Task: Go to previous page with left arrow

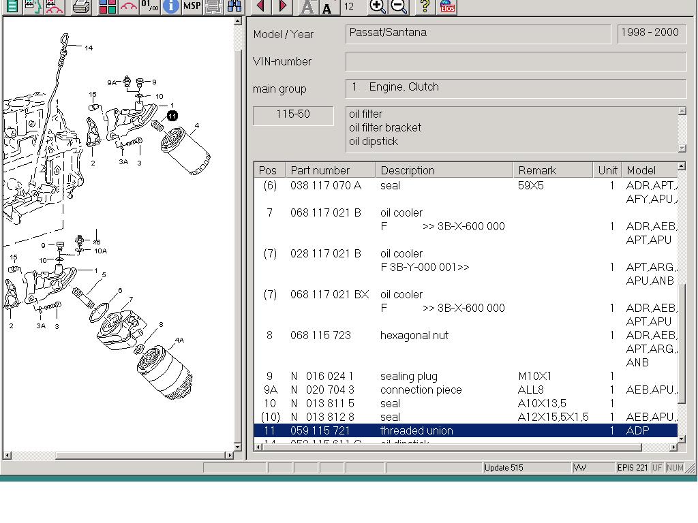Action: click(x=261, y=7)
